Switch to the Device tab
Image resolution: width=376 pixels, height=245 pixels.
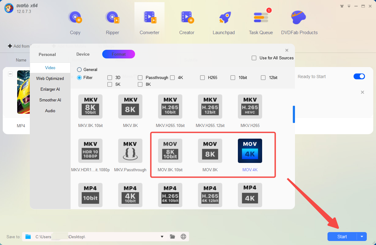click(83, 54)
